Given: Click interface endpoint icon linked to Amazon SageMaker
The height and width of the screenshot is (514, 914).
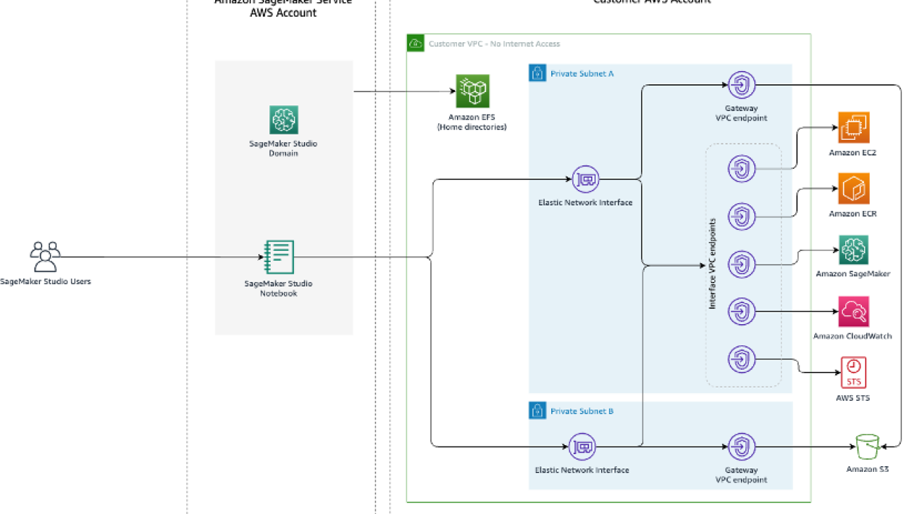Looking at the screenshot, I should point(742,264).
